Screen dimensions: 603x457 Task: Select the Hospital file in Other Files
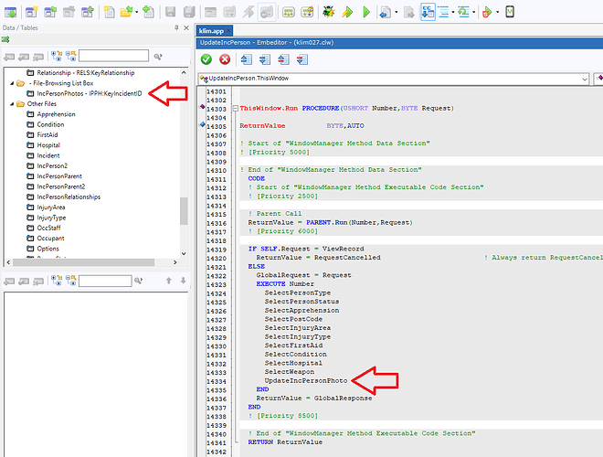coord(48,144)
